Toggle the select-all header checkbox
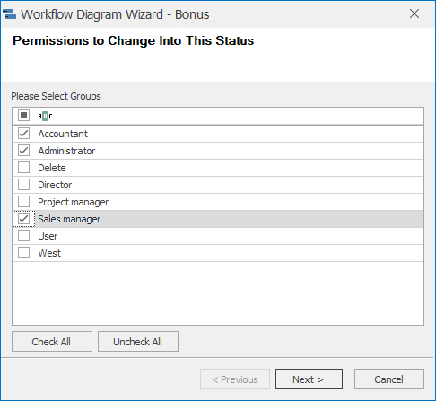Screen dimensions: 436x401 click(x=23, y=116)
